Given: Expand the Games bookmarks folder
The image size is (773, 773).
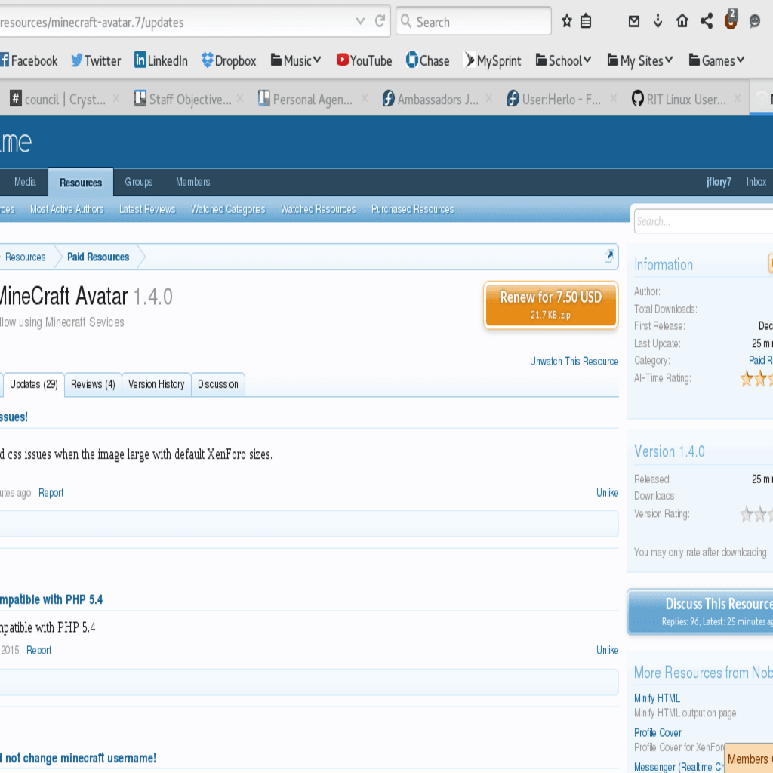Looking at the screenshot, I should [x=716, y=60].
